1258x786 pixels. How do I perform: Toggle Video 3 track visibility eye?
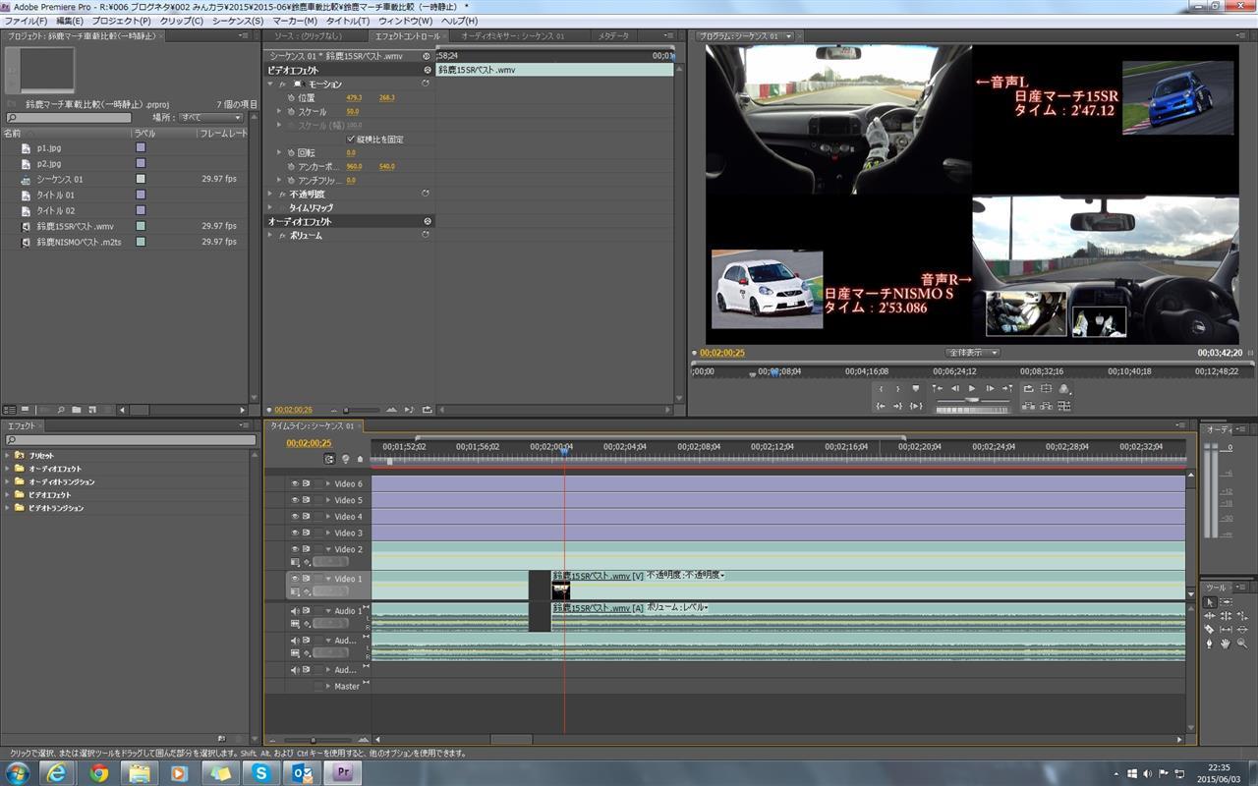294,533
